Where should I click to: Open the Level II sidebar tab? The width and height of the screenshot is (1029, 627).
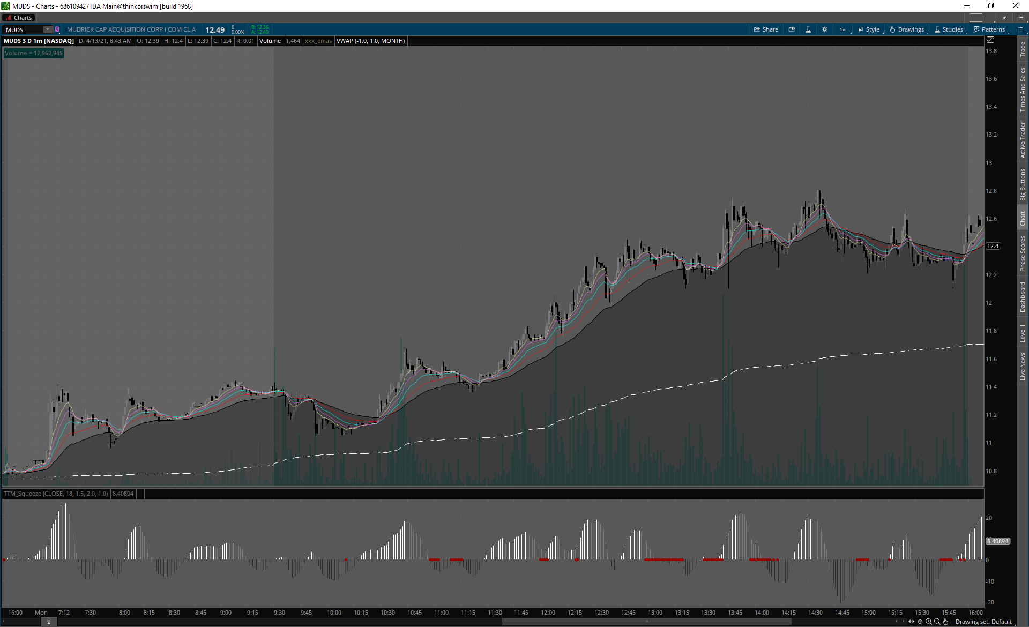coord(1023,332)
